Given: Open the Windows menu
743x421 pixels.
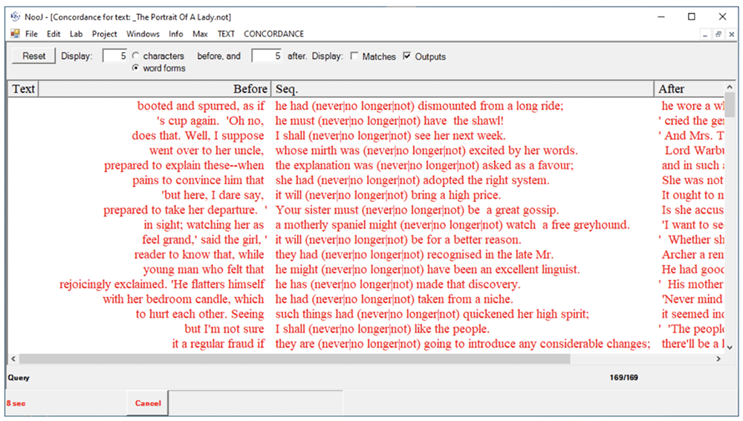Looking at the screenshot, I should tap(143, 33).
